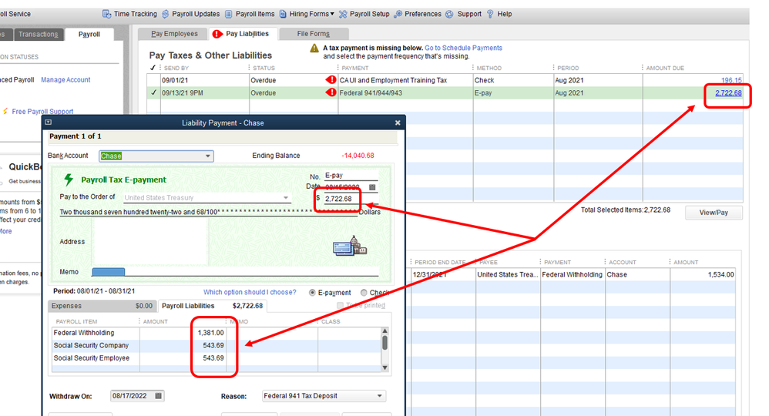Click Payroll Updates toolbar icon
Viewport: 769px width, 416px height.
pyautogui.click(x=165, y=14)
